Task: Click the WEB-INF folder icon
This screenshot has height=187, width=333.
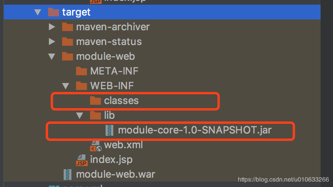Action: click(x=81, y=86)
